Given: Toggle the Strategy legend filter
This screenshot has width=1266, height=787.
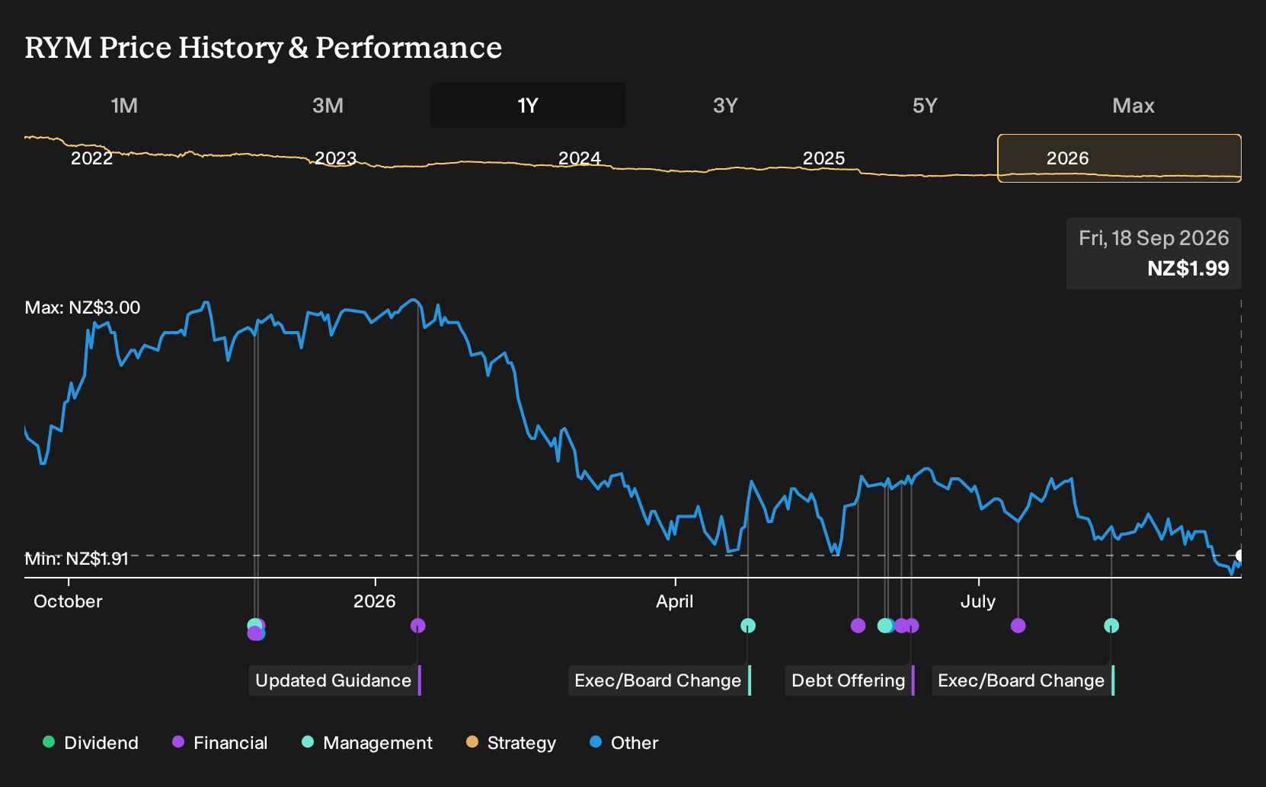Looking at the screenshot, I should pos(511,743).
